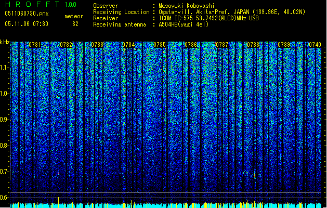The width and height of the screenshot is (327, 208).
Task: Click the Observer field label
Action: (106, 6)
